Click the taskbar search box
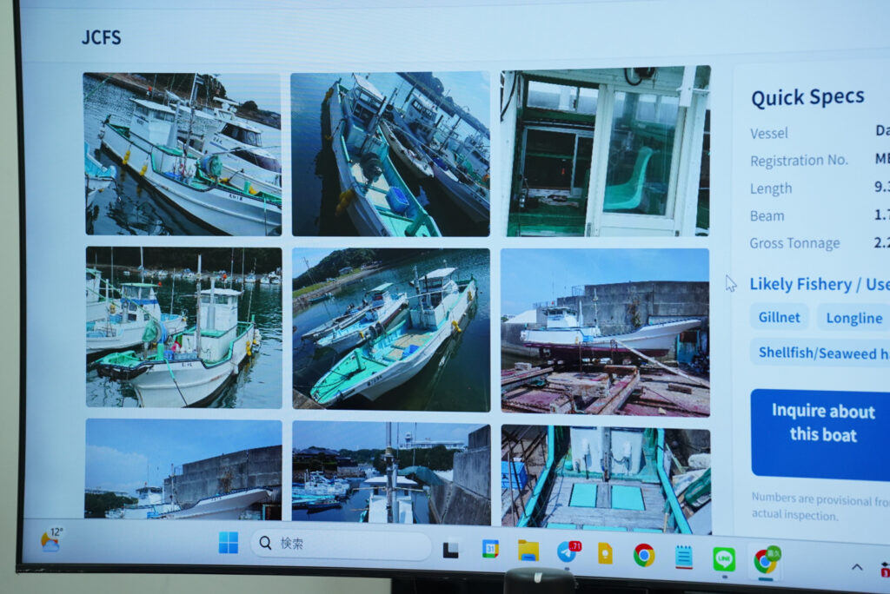Screen dimensions: 890x594 [341, 544]
